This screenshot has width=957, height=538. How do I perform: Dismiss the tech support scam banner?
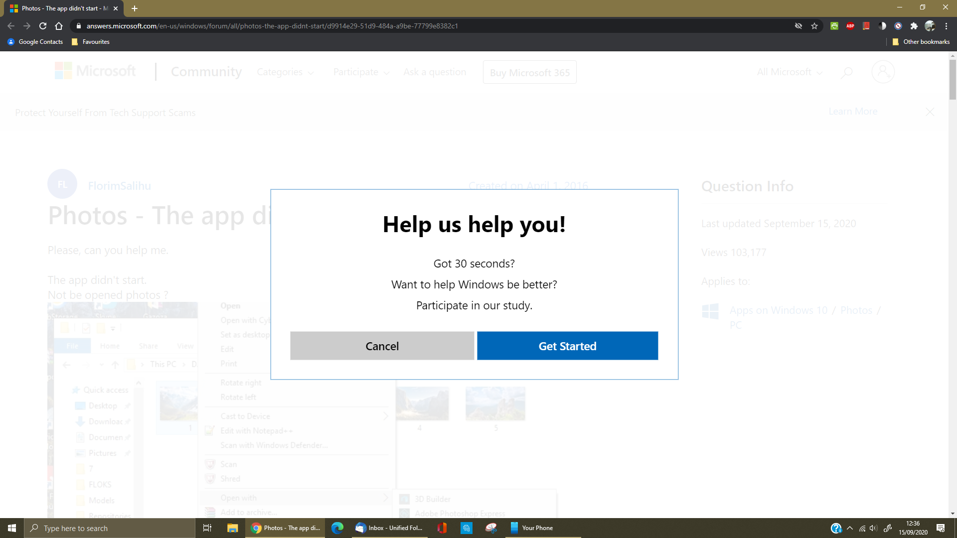(x=930, y=112)
